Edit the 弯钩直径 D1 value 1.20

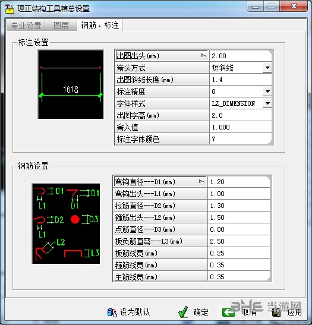[239, 182]
